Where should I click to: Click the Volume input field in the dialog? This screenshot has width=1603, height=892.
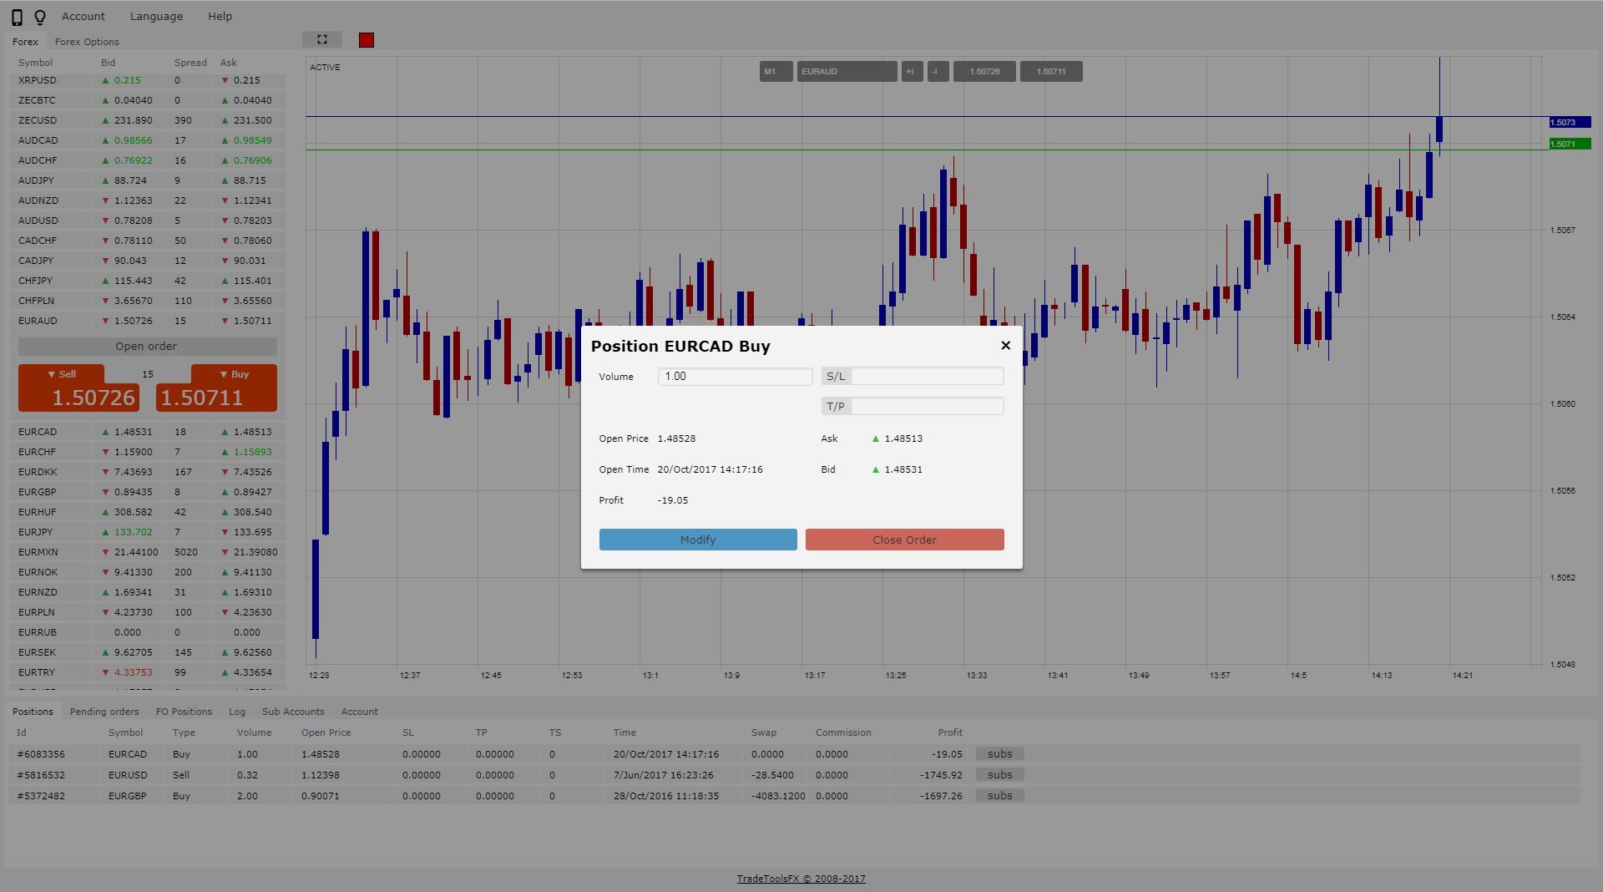coord(735,376)
